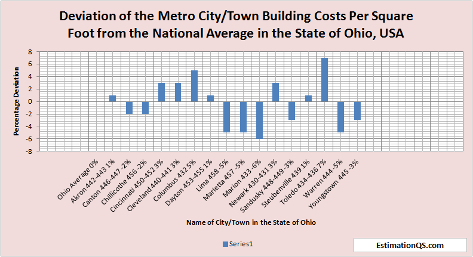Click the 6 value on vertical axis
Viewport: 473px width, 257px height.
pos(30,64)
